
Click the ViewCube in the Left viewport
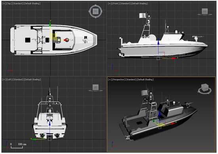coord(96,88)
